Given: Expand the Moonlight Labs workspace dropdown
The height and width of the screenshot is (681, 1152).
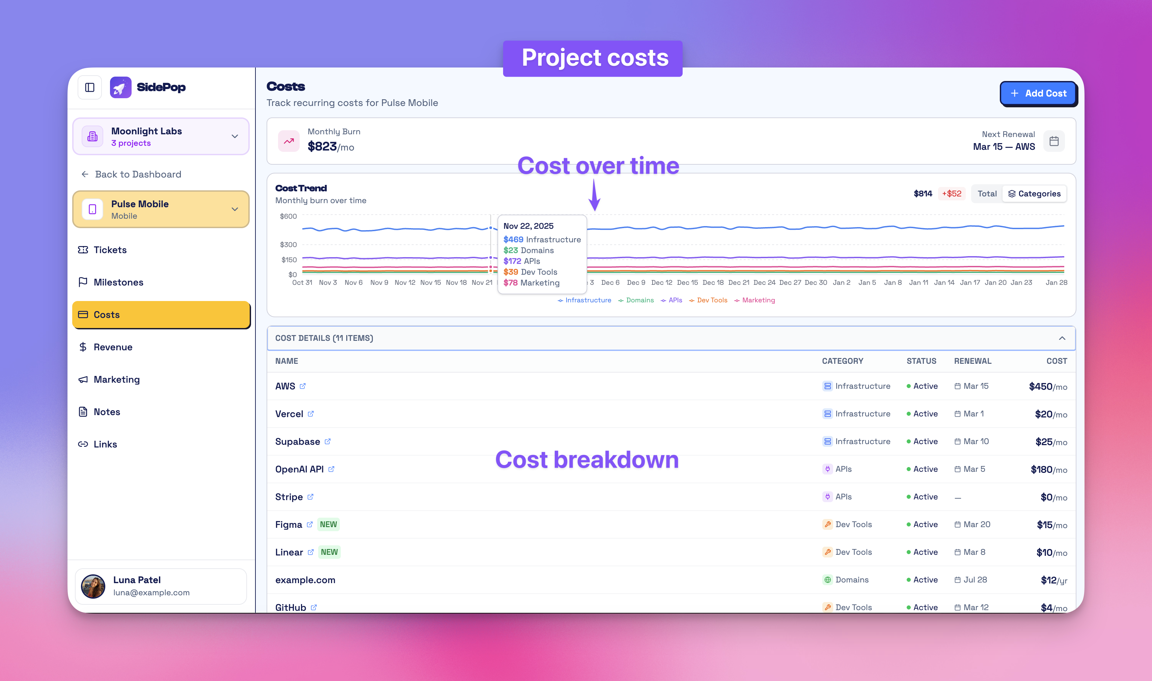Looking at the screenshot, I should click(x=235, y=136).
